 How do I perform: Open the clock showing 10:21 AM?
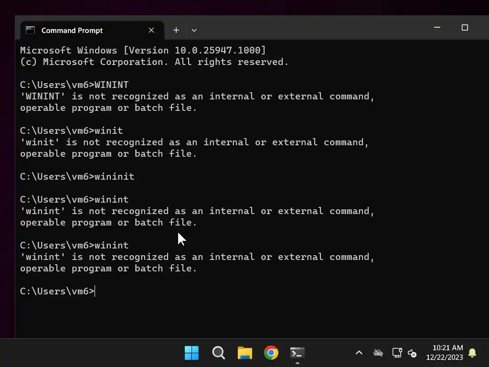point(445,352)
